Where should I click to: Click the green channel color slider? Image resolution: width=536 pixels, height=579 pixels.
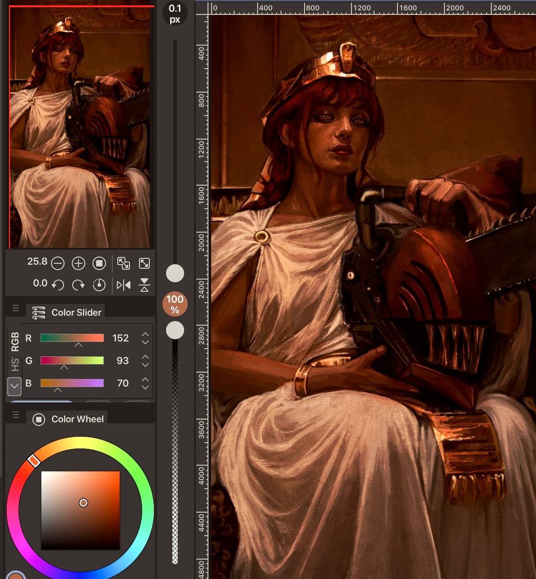(72, 360)
